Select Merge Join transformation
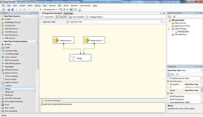Image resolution: width=203 pixels, height=117 pixels. (x=9, y=92)
